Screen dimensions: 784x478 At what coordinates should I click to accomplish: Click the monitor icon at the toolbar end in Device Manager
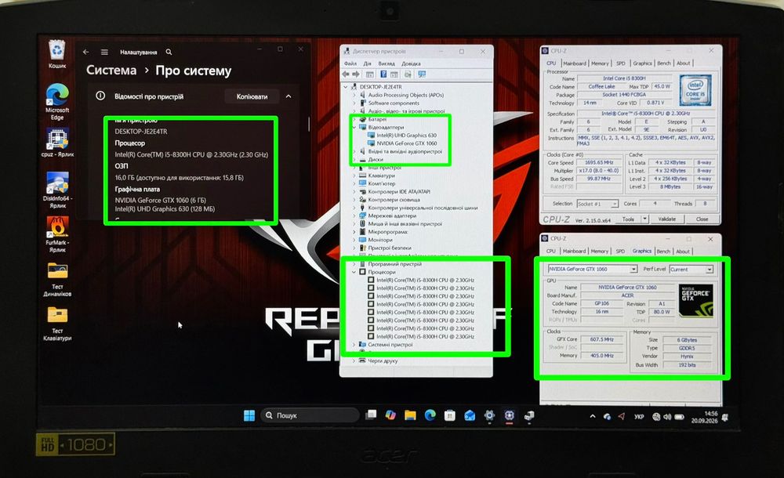422,74
